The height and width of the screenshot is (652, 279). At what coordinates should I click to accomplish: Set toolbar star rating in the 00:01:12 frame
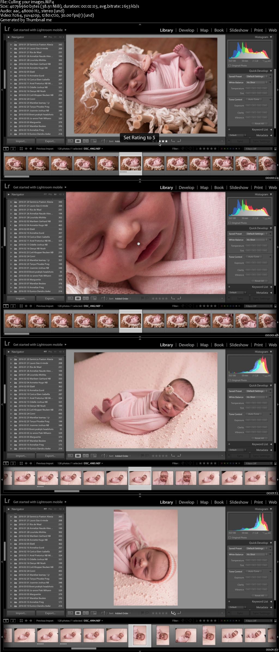[x=160, y=456]
